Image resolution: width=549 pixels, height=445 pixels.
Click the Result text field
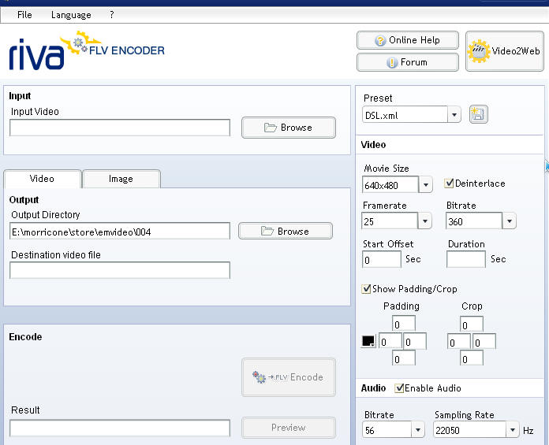click(120, 428)
